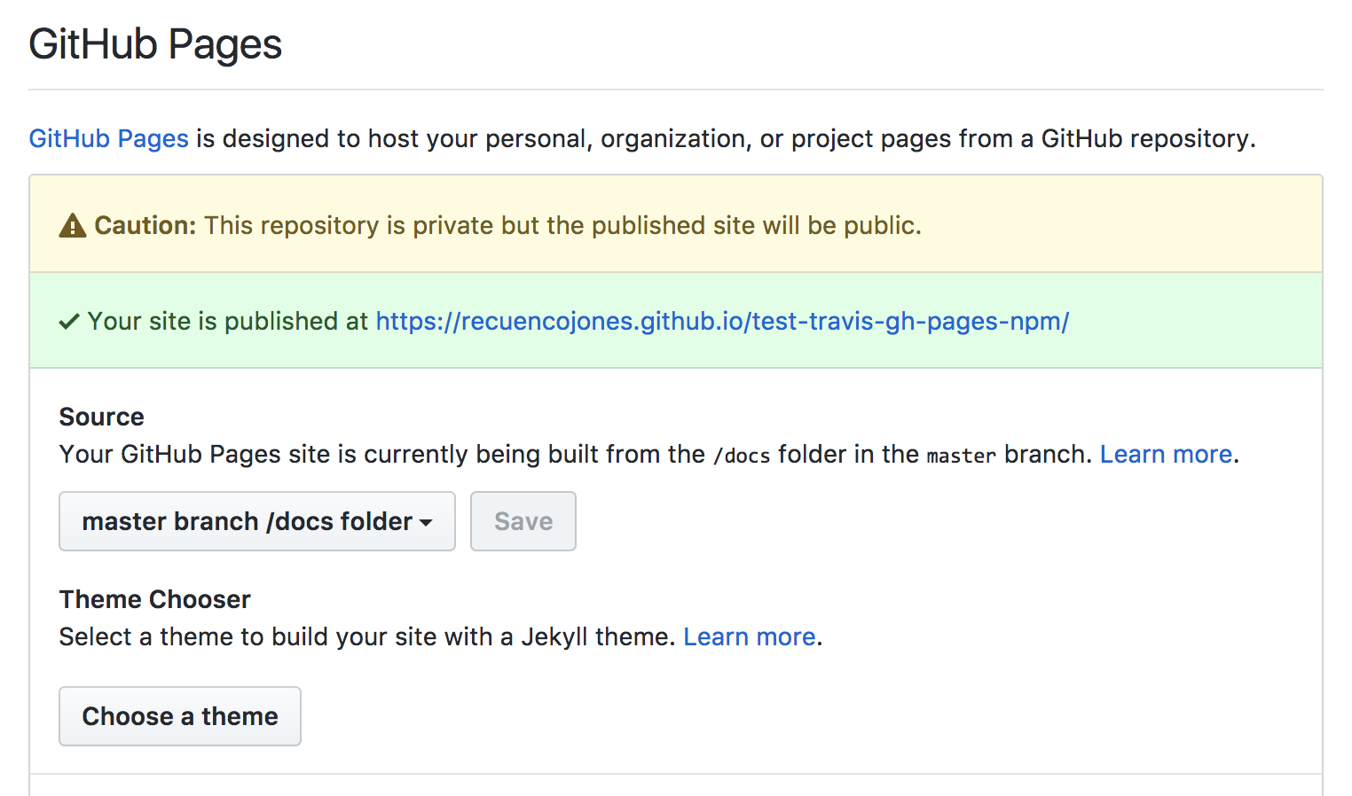
Task: Open the published site URL recuencojones.github.io
Action: pos(722,321)
